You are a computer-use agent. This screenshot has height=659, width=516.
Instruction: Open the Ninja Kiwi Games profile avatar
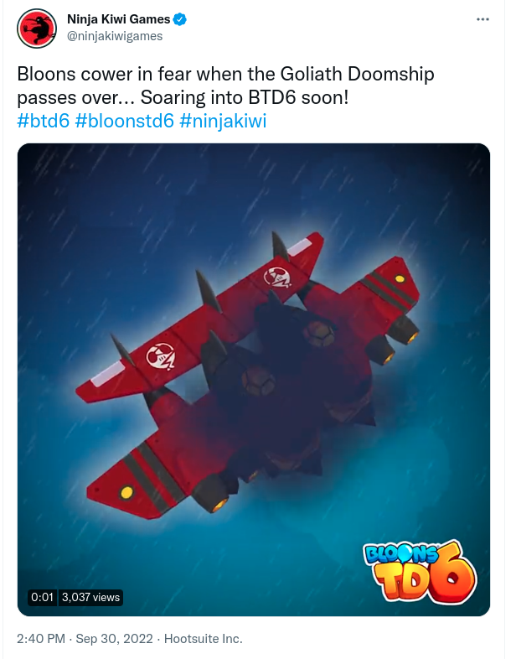pos(37,29)
